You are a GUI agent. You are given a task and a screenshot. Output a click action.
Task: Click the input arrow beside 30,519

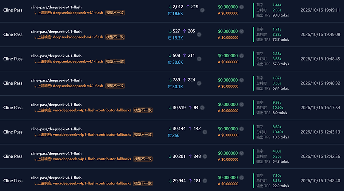pyautogui.click(x=170, y=108)
